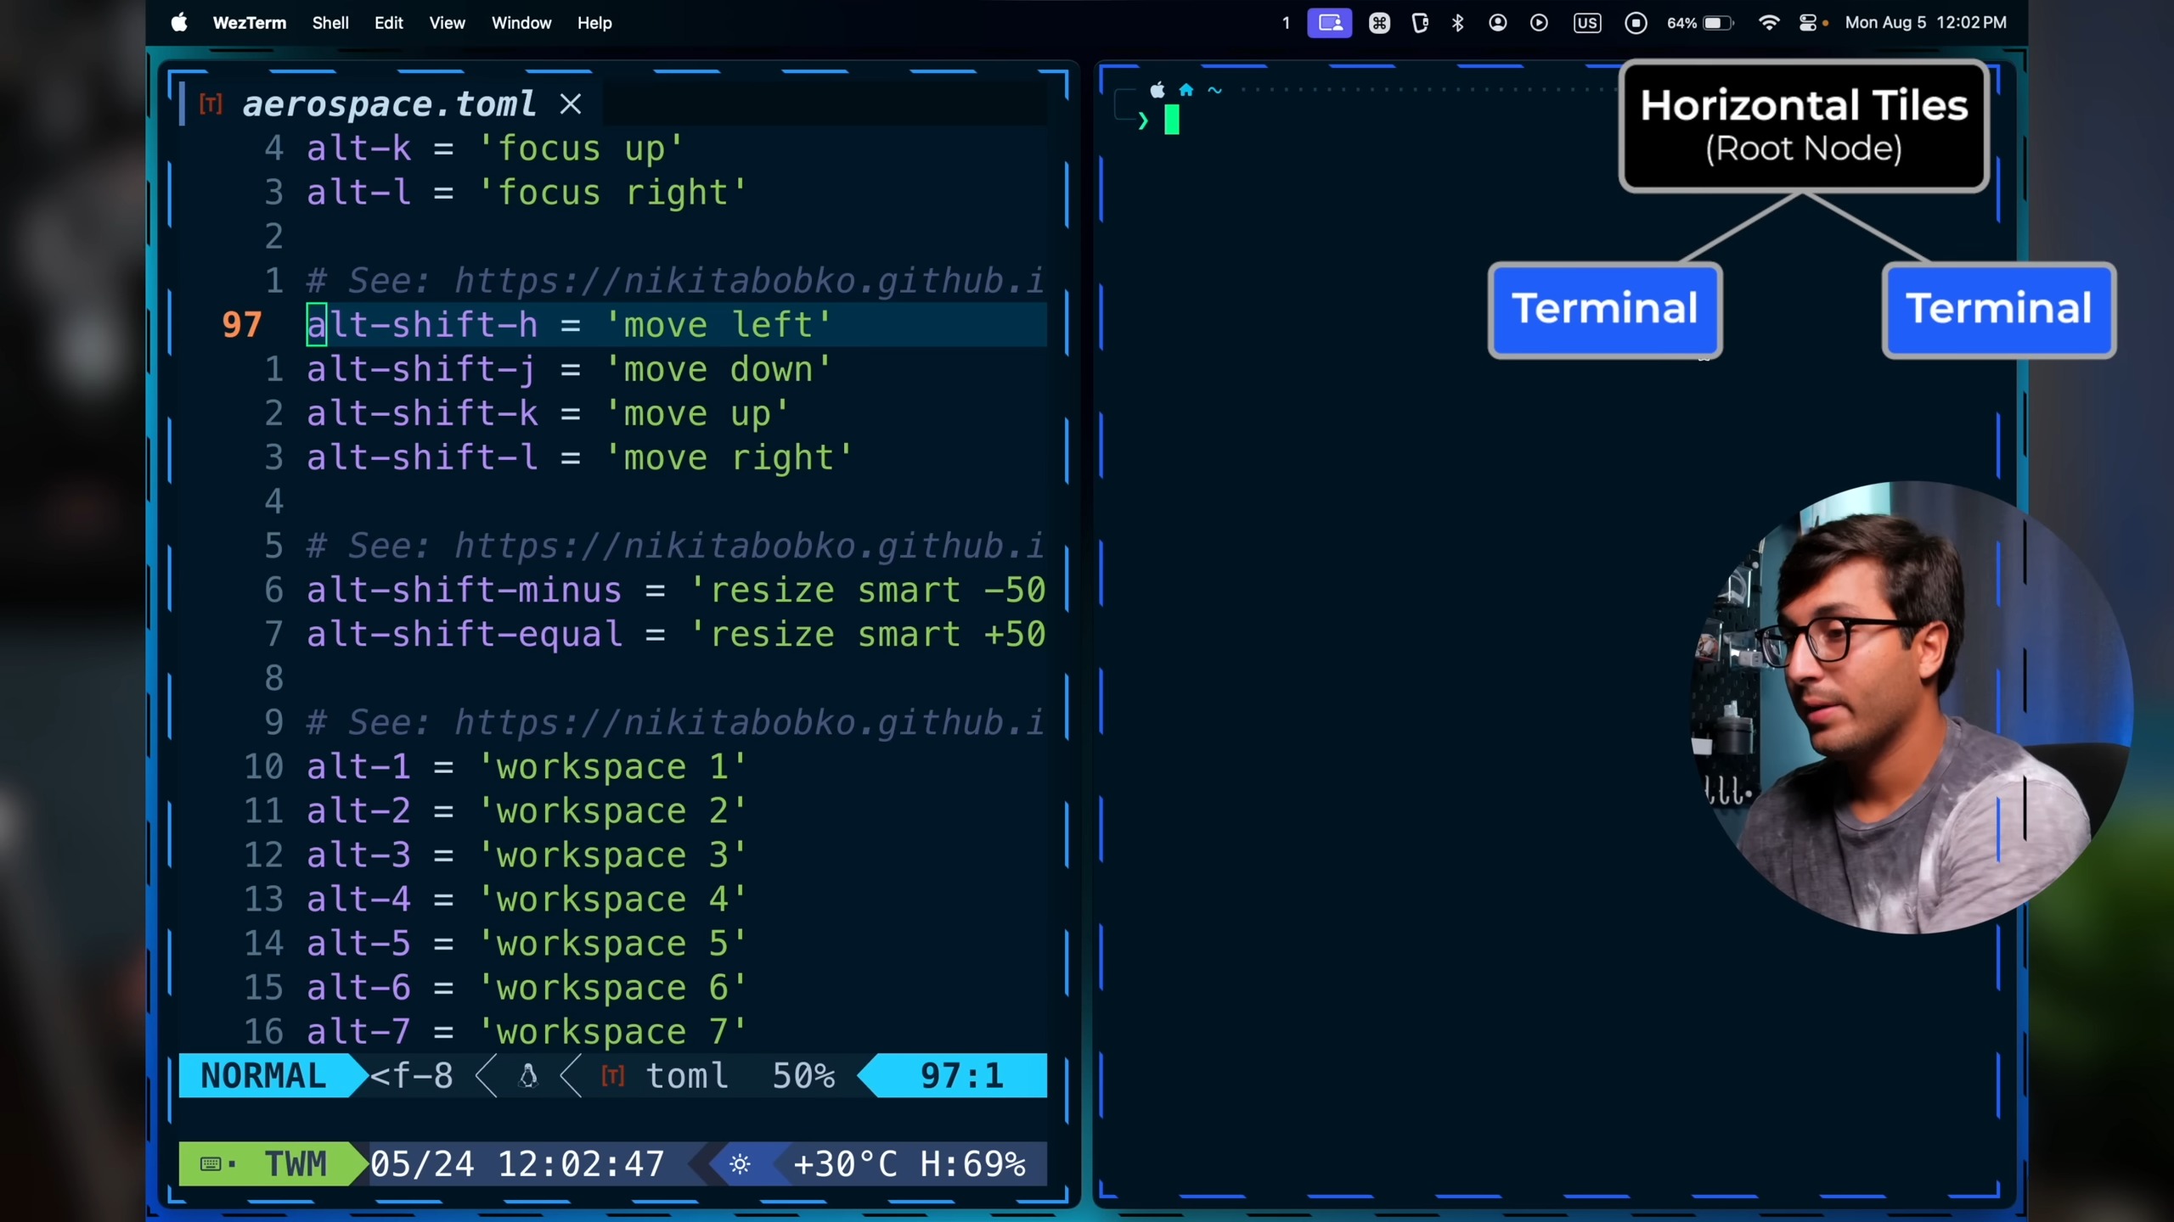Open the WezTerm application menu
The width and height of the screenshot is (2174, 1222).
249,23
